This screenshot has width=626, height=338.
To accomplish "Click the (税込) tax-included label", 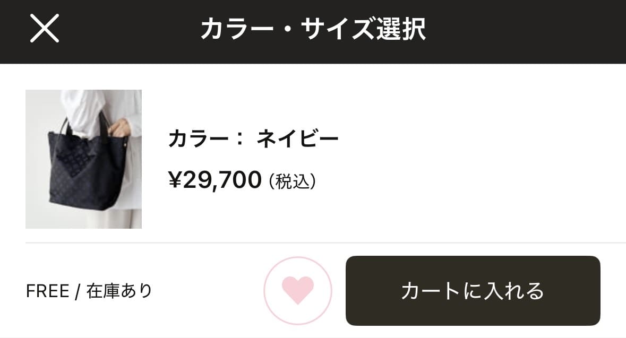I will (x=293, y=181).
